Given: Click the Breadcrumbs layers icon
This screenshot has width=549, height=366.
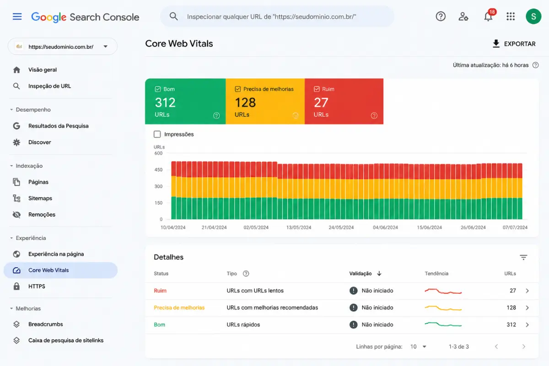Looking at the screenshot, I should click(x=17, y=324).
